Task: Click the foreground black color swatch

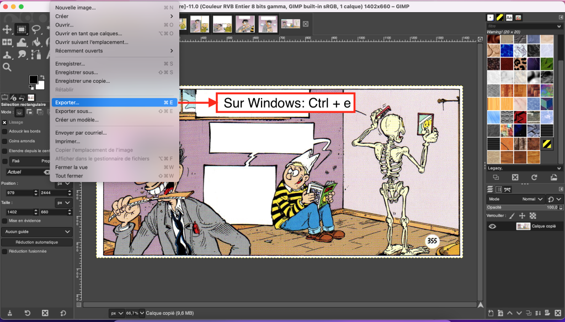Action: pyautogui.click(x=34, y=80)
